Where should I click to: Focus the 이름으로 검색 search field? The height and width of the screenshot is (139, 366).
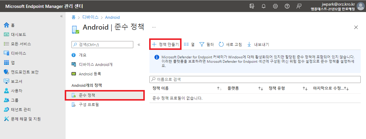click(x=255, y=79)
